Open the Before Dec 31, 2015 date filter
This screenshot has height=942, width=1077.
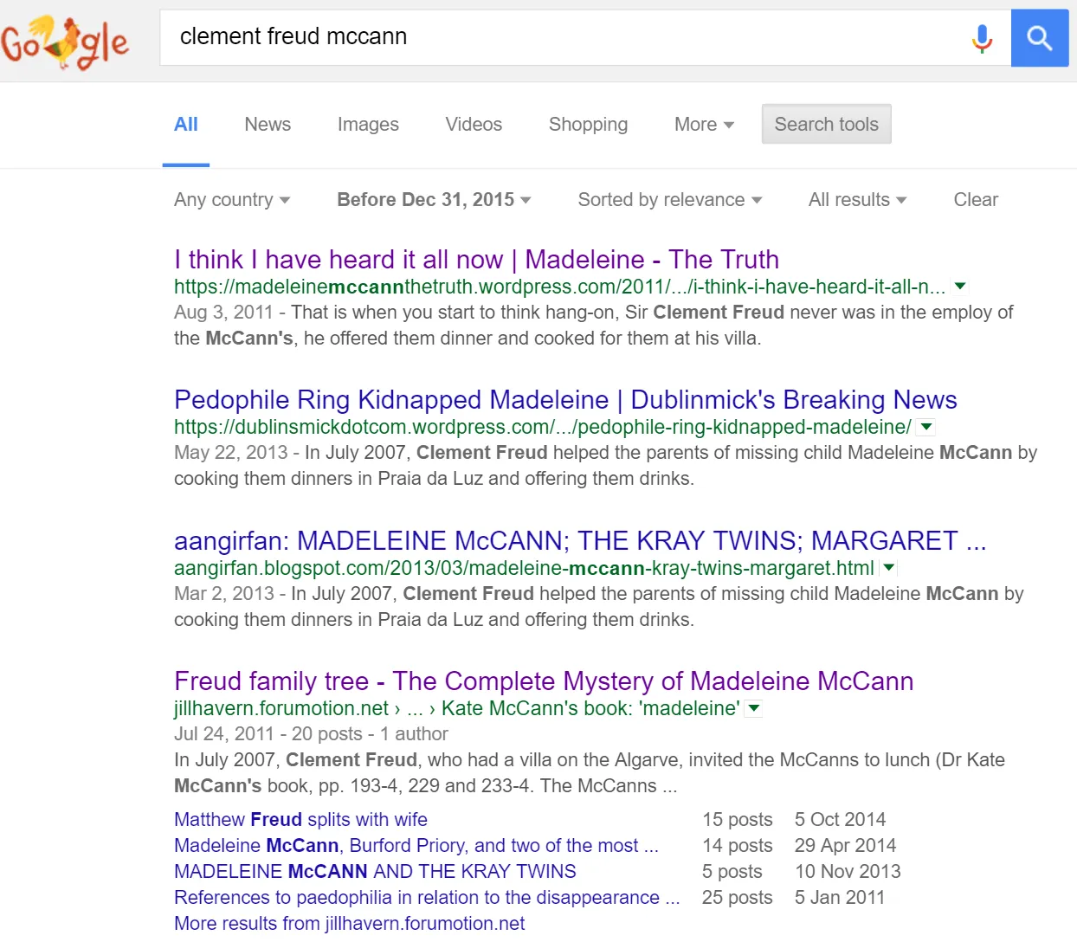434,200
